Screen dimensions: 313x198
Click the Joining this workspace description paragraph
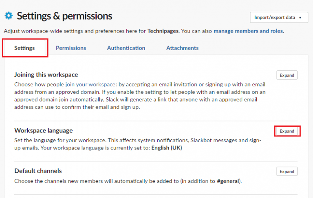139,96
